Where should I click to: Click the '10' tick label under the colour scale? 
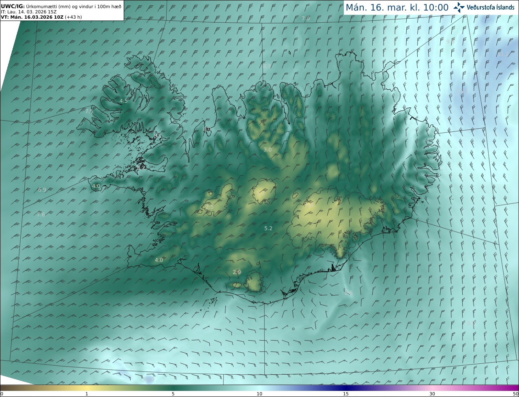pyautogui.click(x=259, y=394)
